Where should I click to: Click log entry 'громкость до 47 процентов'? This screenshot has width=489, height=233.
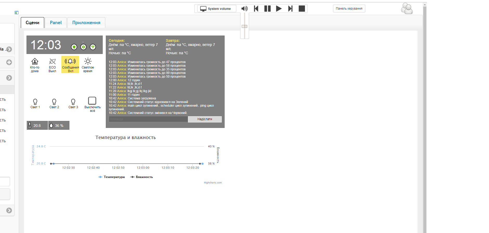click(147, 62)
